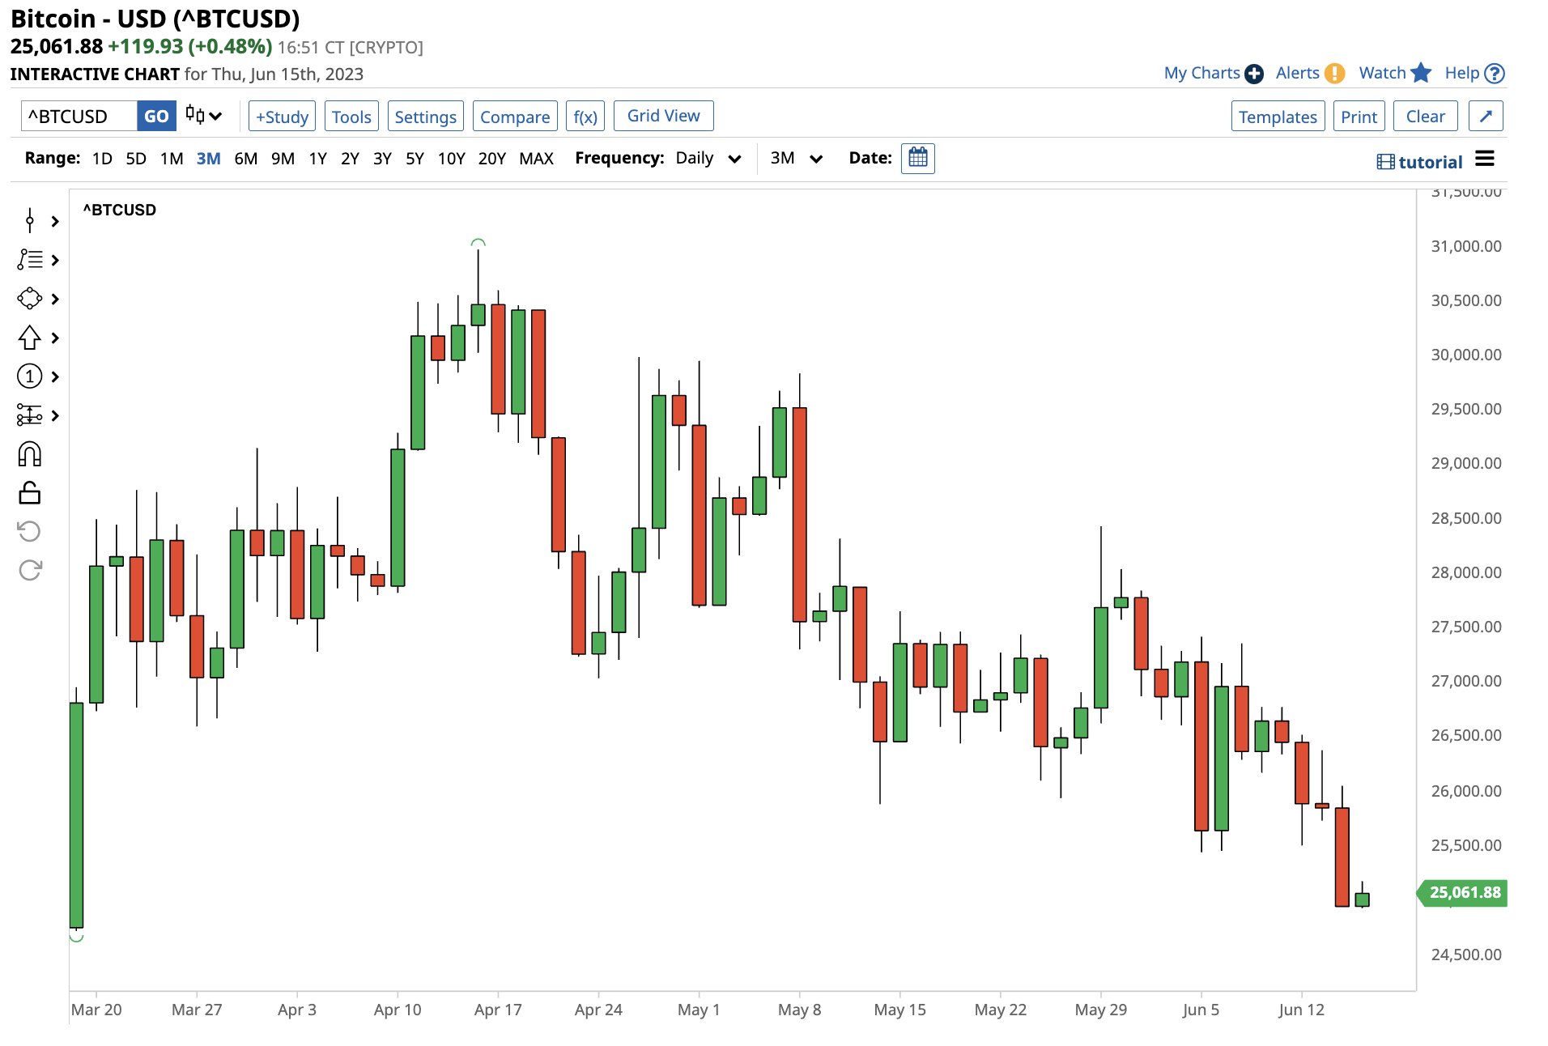Toggle the magnet snap mode icon
This screenshot has height=1046, width=1548.
pyautogui.click(x=30, y=454)
